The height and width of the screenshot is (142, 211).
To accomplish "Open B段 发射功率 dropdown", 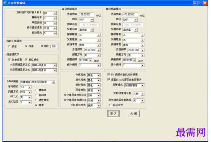I will 130,30.
